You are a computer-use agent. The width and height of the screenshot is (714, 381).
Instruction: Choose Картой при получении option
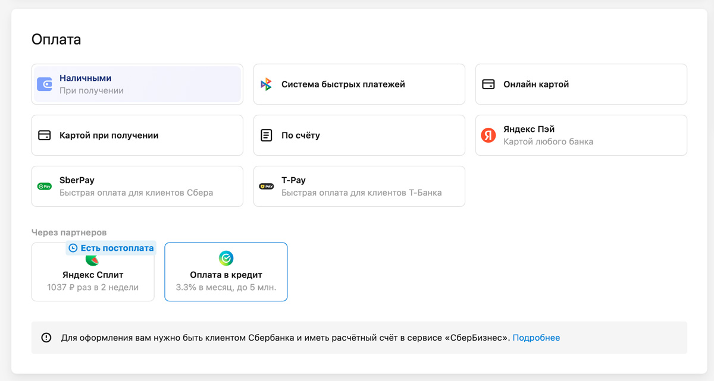137,136
